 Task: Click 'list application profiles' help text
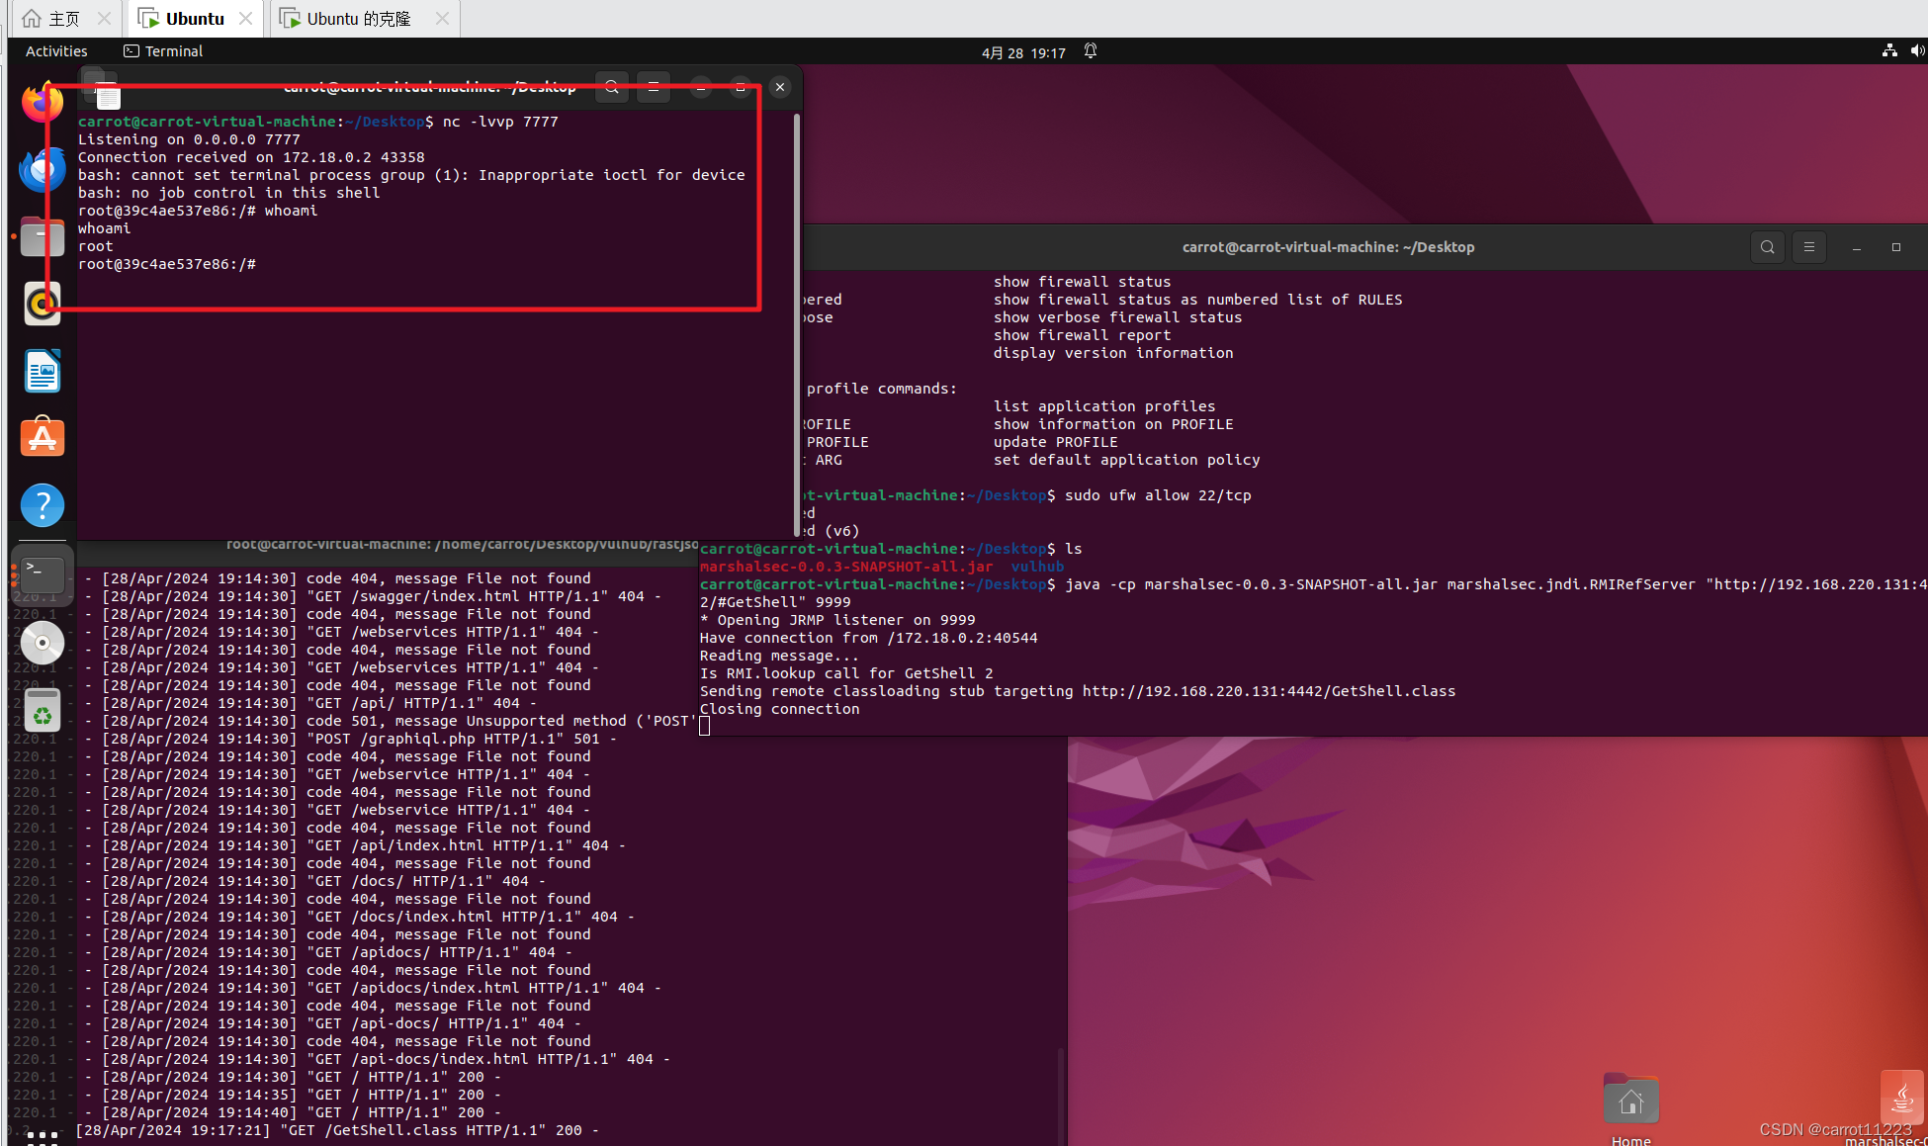tap(1104, 406)
